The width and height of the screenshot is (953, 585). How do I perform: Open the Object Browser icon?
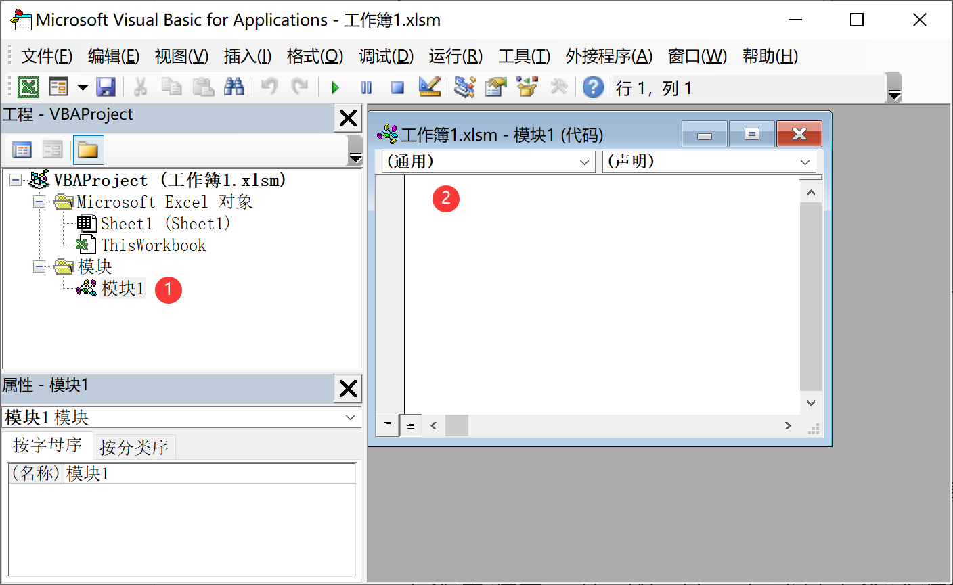(x=527, y=87)
